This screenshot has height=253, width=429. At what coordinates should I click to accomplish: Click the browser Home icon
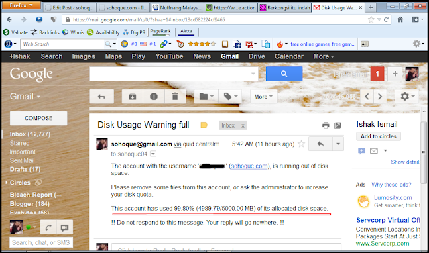click(400, 19)
